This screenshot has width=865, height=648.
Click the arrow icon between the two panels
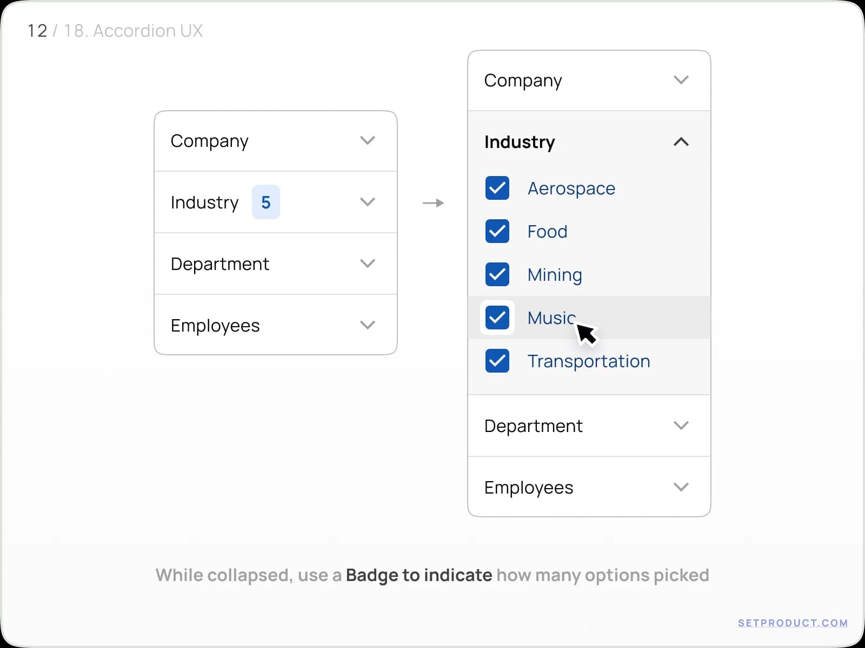432,203
